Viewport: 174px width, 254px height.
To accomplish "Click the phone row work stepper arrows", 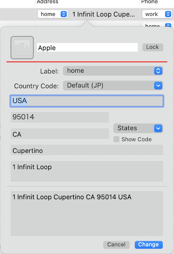I will click(x=168, y=14).
